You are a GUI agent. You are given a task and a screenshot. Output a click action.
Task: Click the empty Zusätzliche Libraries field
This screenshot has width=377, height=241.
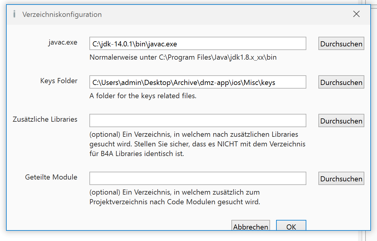pyautogui.click(x=198, y=120)
